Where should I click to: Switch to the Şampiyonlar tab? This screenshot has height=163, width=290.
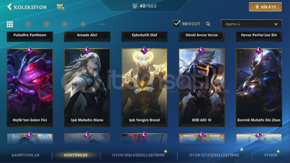click(x=26, y=155)
